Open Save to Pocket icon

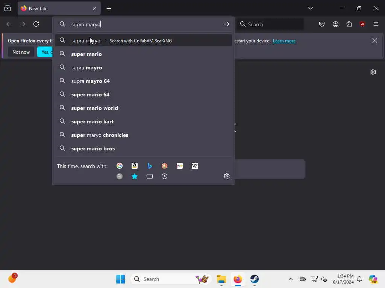coord(322,24)
